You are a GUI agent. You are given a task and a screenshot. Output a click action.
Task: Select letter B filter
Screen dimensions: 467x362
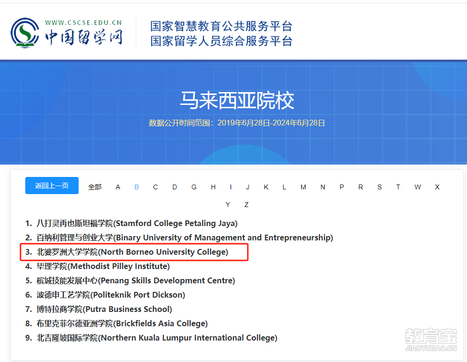tap(137, 187)
